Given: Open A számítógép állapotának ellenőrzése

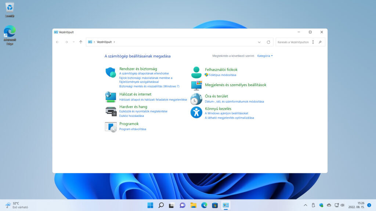Looking at the screenshot, I should coord(144,73).
